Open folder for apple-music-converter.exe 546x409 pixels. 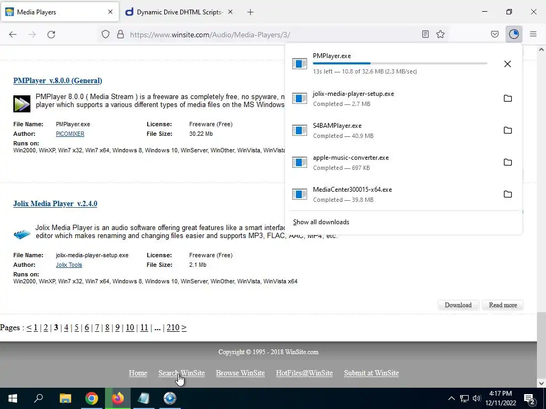tap(508, 162)
